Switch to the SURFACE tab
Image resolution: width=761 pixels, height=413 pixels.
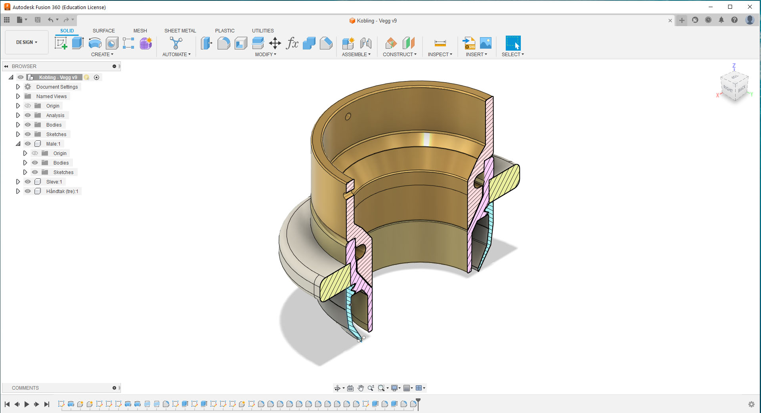(x=104, y=31)
